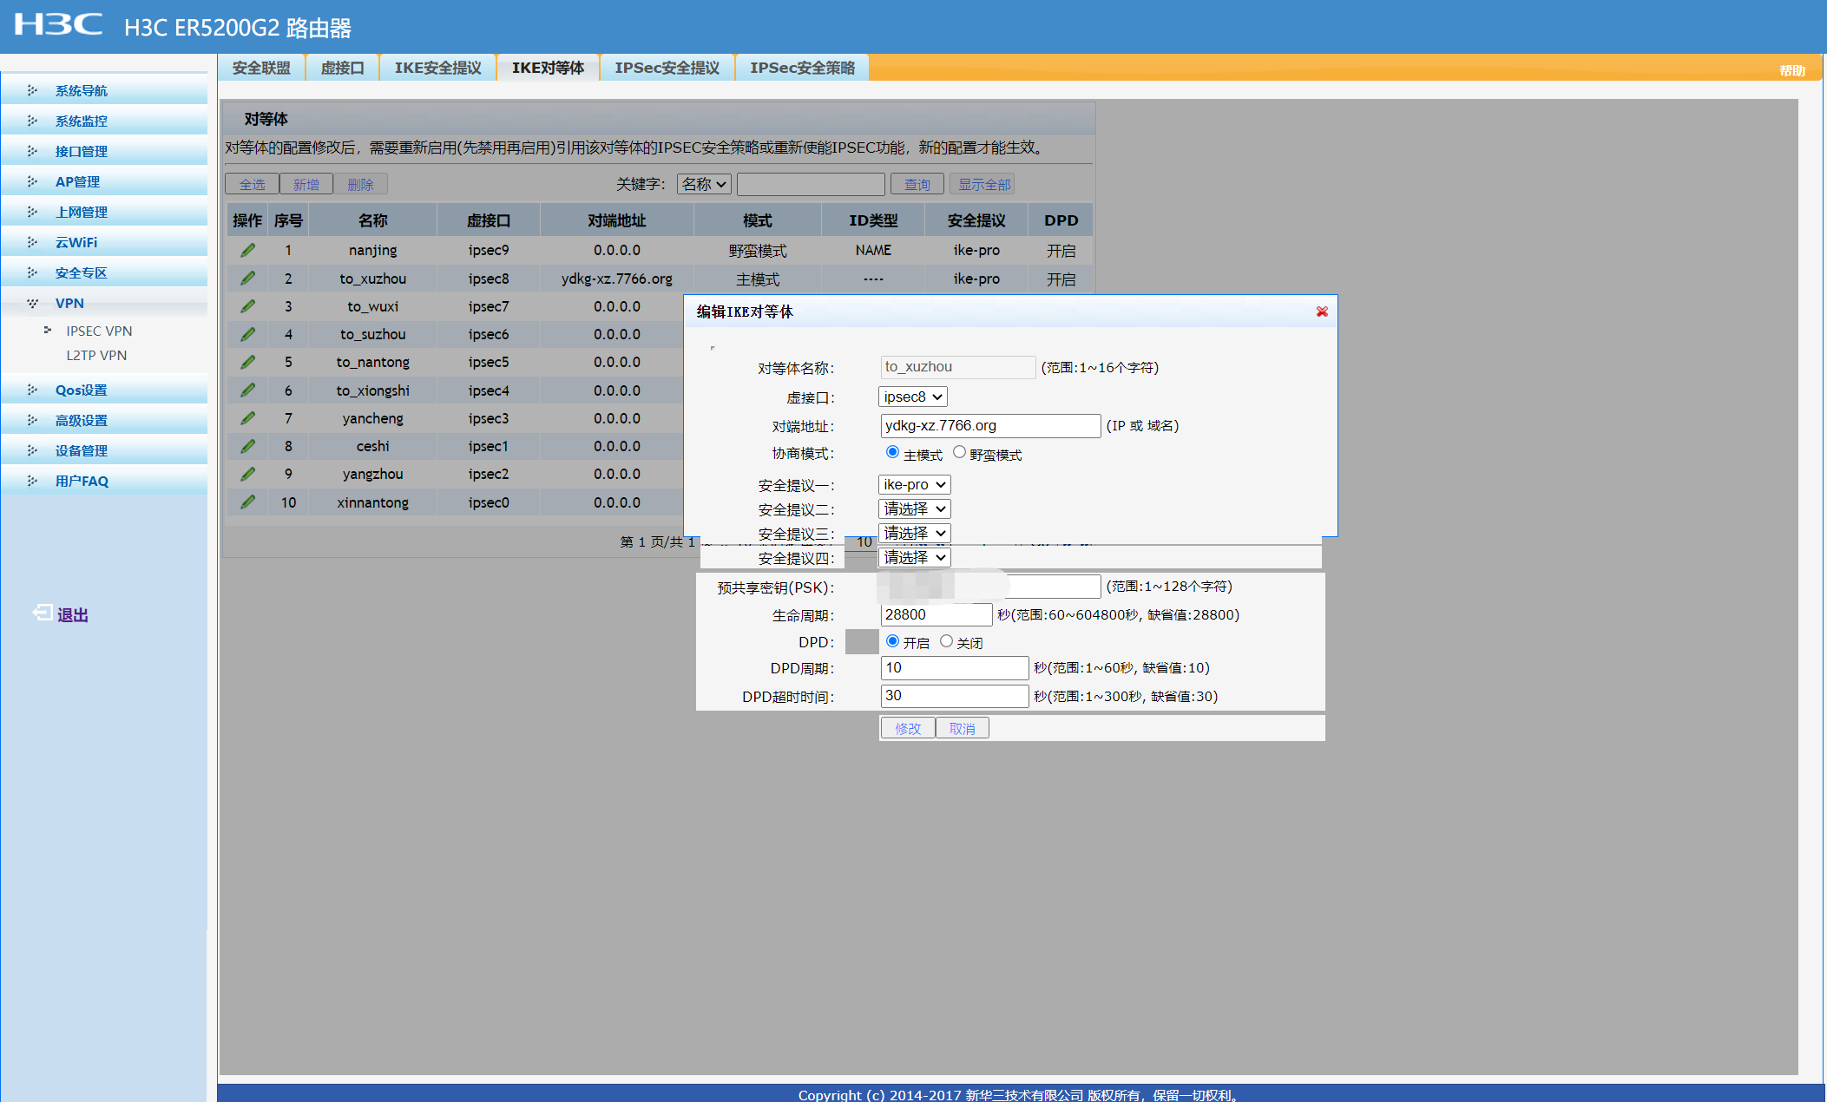Switch to the IKE安全提议 tab

(x=437, y=68)
